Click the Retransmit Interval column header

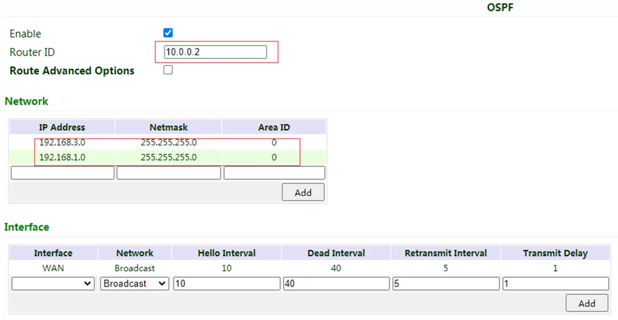click(x=446, y=253)
